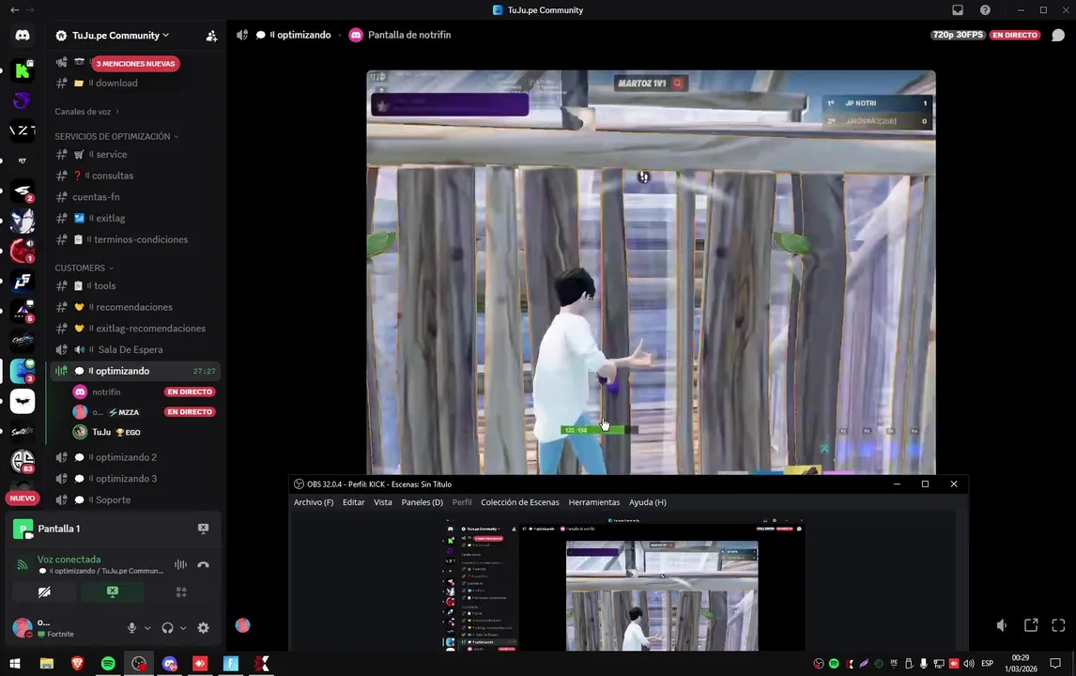Click EN DIRECTO badge at top right
The image size is (1076, 676).
(x=1015, y=35)
